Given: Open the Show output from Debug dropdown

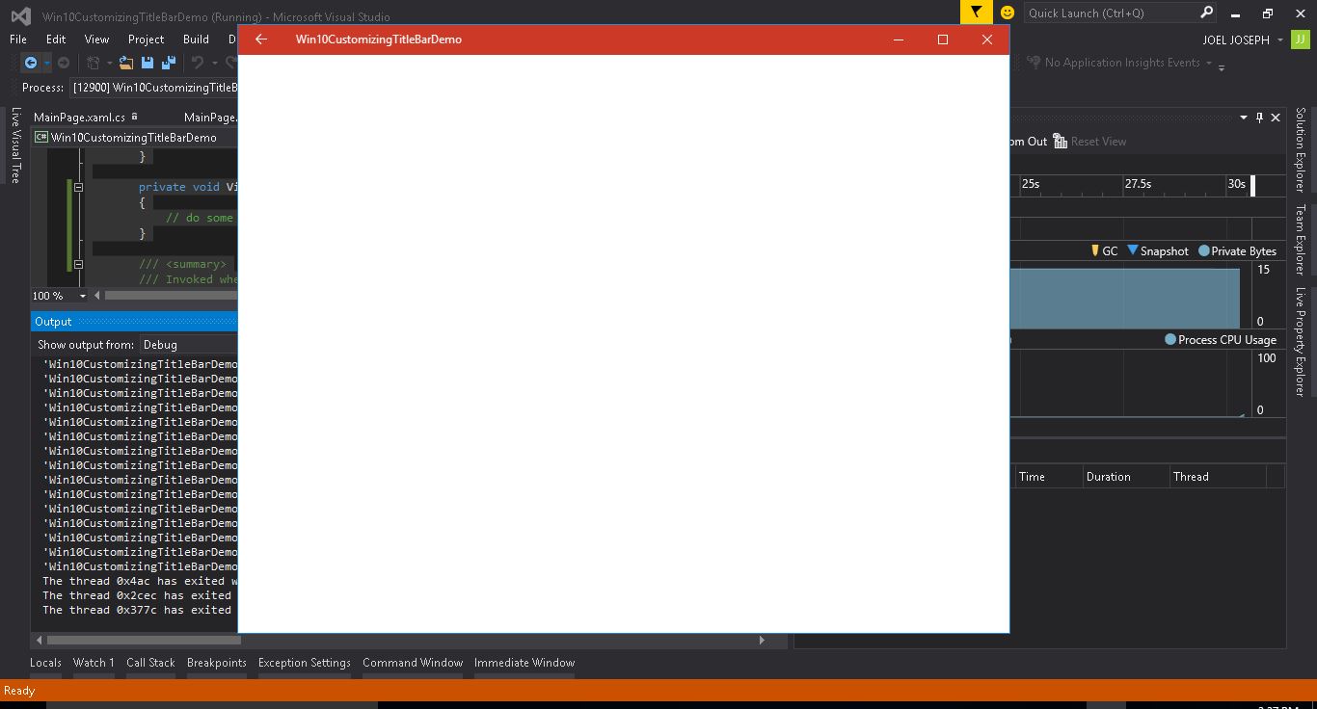Looking at the screenshot, I should [188, 345].
